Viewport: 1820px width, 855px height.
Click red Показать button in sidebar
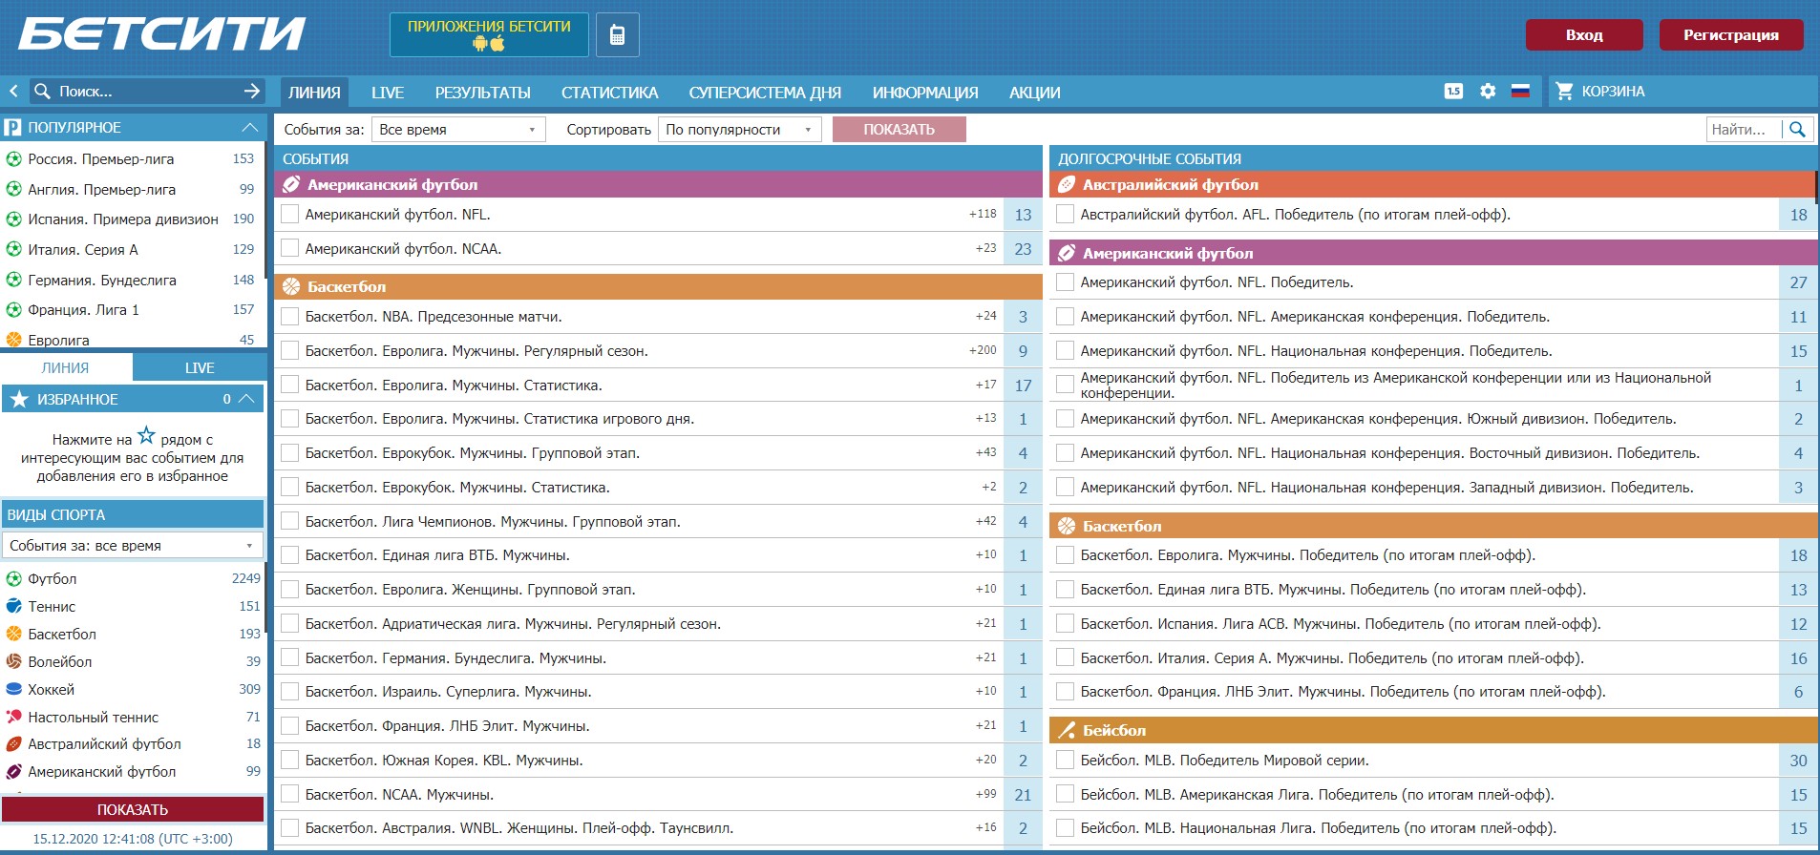(133, 809)
